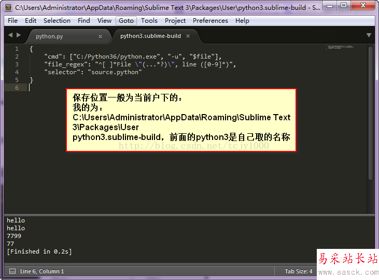Click the "cmd" key in line 2
Viewport: 379px width, 280px height.
click(53, 57)
